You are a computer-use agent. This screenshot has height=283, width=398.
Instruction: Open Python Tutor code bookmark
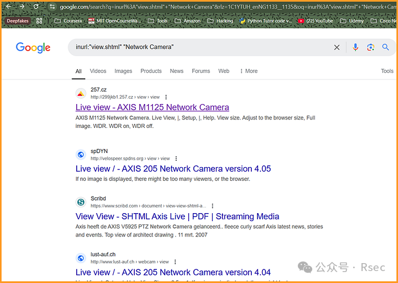point(266,21)
